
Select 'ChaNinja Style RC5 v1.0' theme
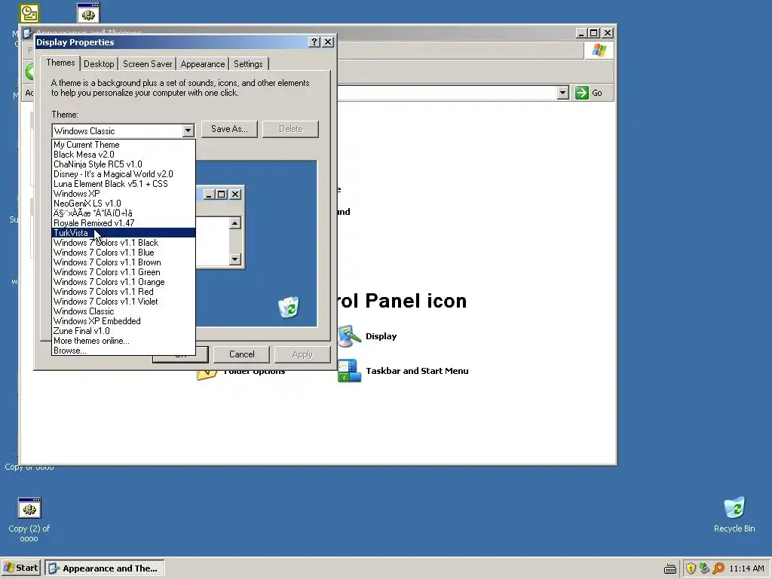pos(124,164)
